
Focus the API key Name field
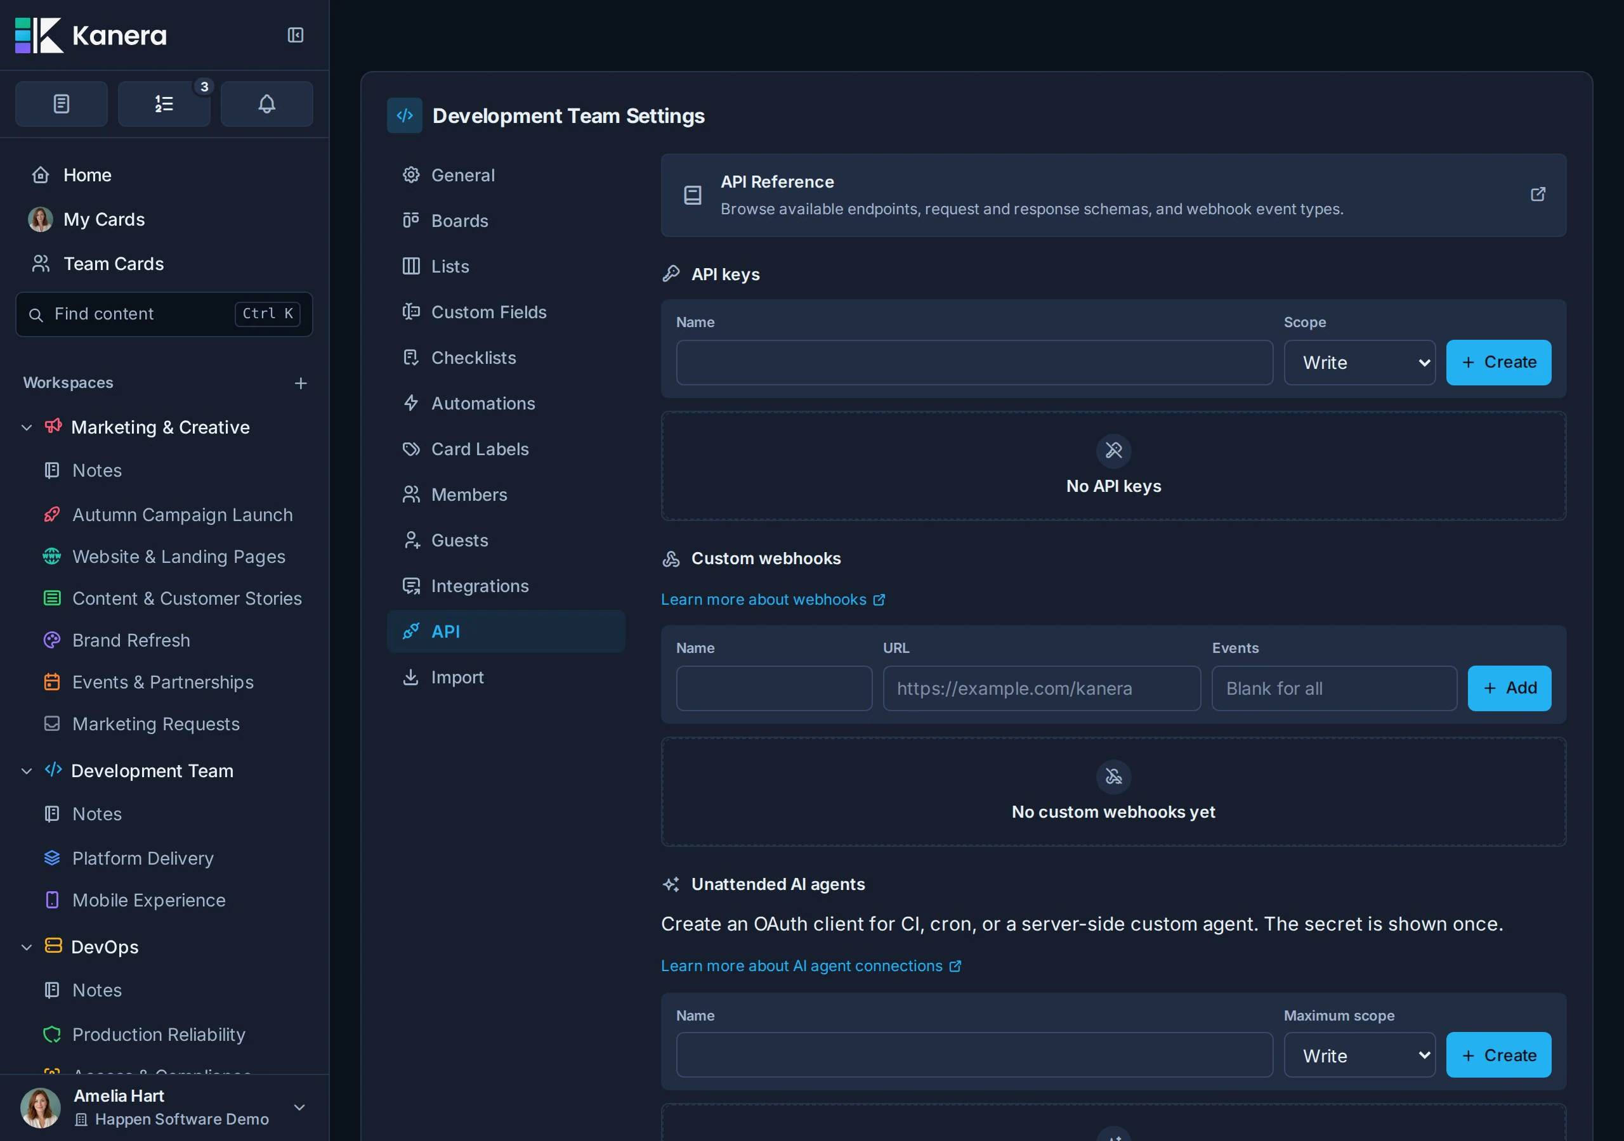click(x=974, y=363)
